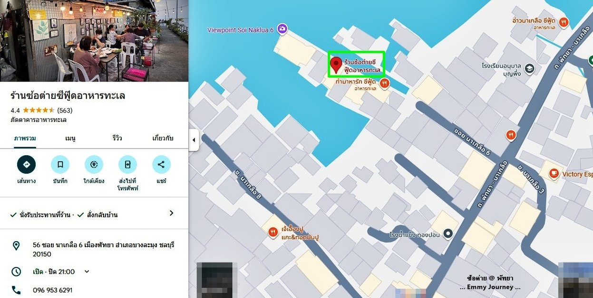Screen dimensions: 593x298
Task: Click โรงเรียนอนุบาลบุญพึ่ง school marker
Action: tap(529, 69)
